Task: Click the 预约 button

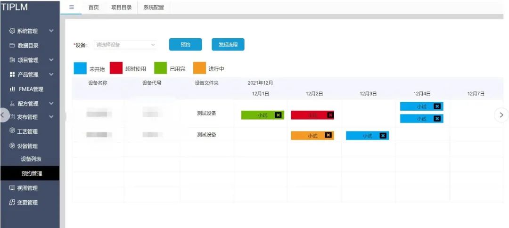Action: (185, 45)
